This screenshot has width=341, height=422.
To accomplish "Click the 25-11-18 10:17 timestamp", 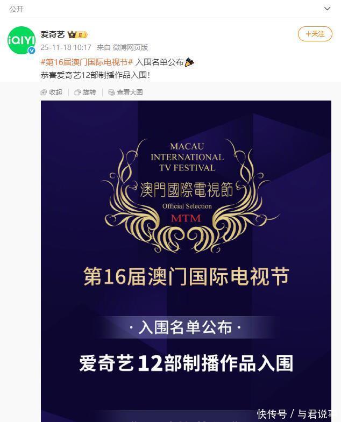I will pos(66,47).
